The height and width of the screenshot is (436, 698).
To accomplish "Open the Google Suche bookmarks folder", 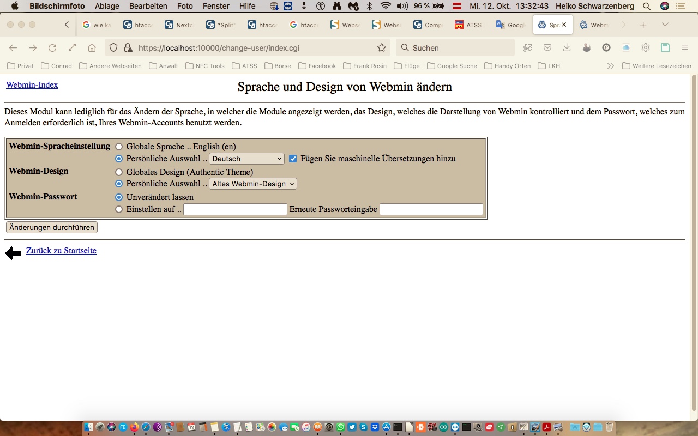I will point(452,66).
